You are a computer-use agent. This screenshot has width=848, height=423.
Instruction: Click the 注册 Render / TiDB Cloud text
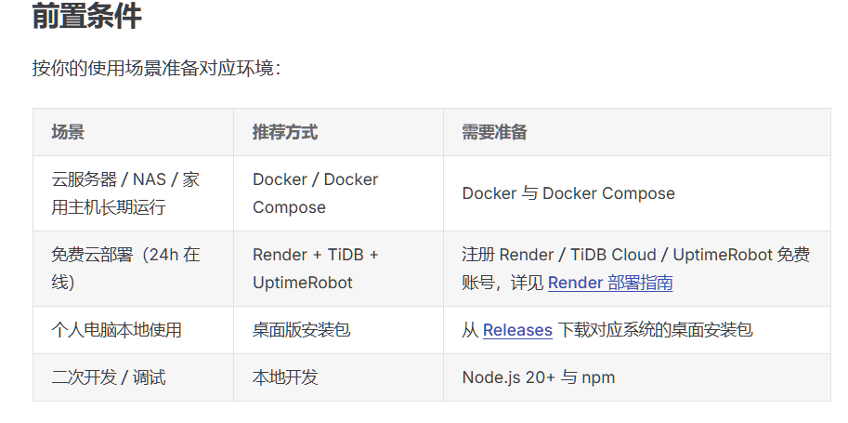[x=558, y=255]
